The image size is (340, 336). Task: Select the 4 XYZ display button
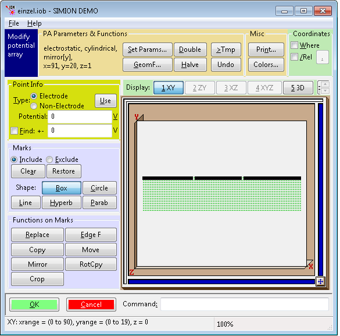(x=264, y=88)
